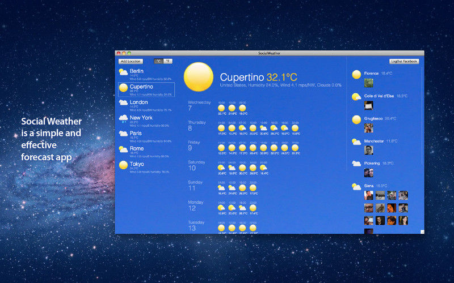Click the Thursday 8 day label
The image size is (454, 283).
coord(197,126)
